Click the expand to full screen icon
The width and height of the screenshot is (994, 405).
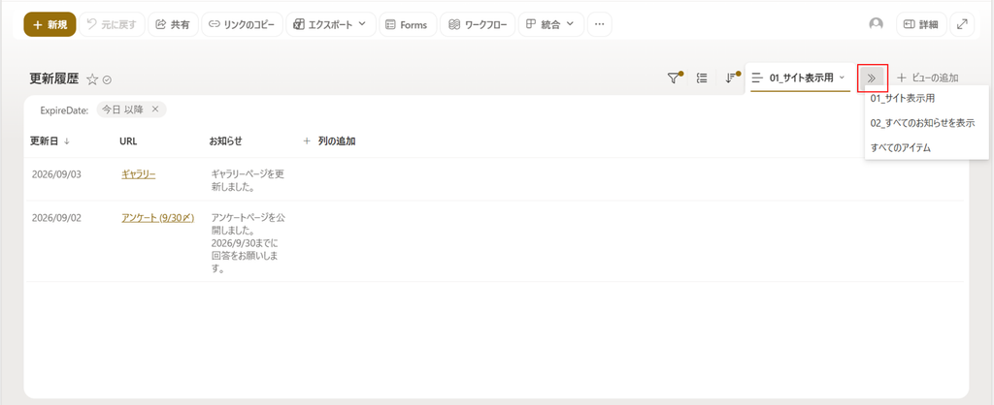point(962,24)
